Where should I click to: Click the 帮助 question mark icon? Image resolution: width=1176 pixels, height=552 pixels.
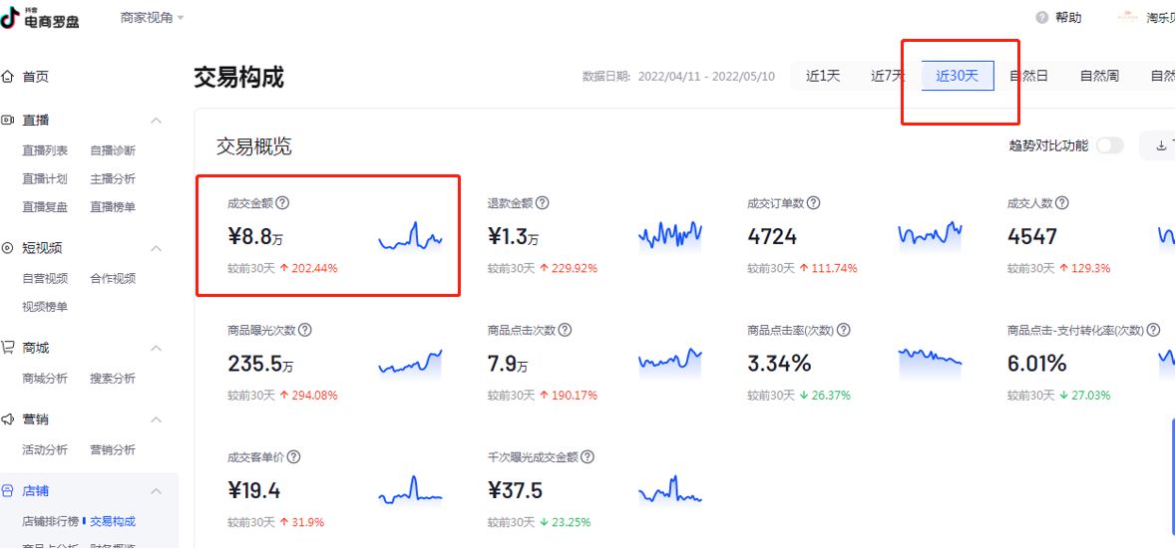pyautogui.click(x=1042, y=18)
